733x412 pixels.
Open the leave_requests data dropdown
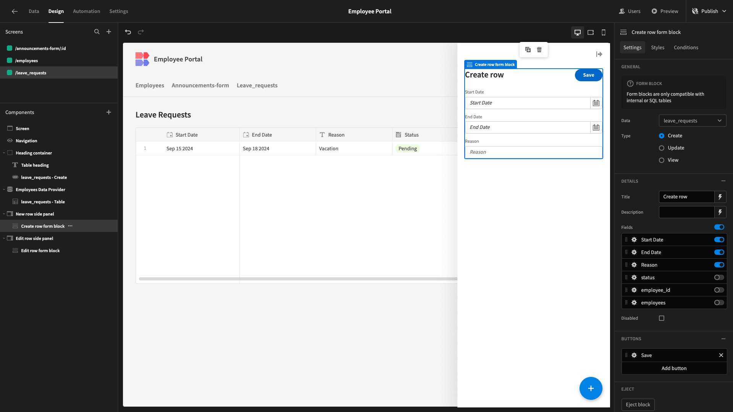(x=693, y=121)
